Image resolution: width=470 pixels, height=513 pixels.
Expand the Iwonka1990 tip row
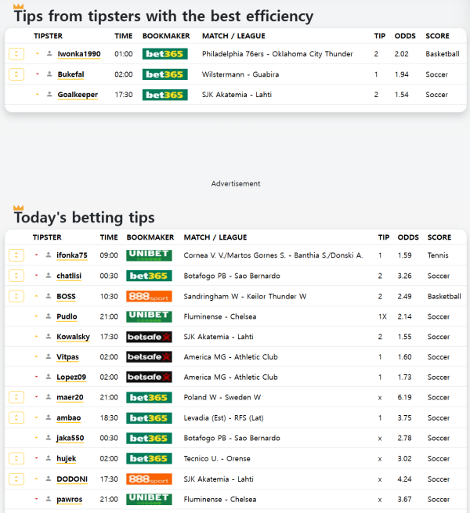point(16,54)
